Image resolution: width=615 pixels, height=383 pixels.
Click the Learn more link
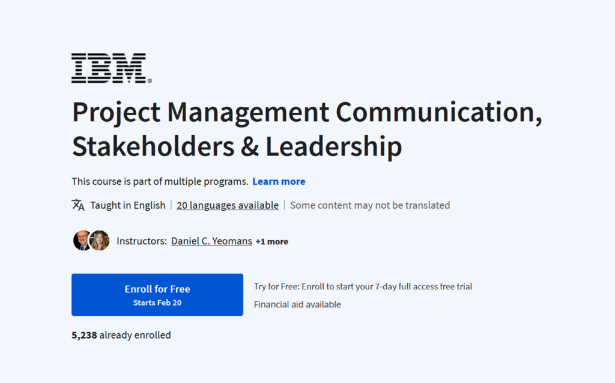coord(279,181)
